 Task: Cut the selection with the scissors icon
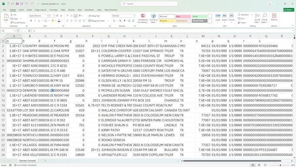click(x=11, y=14)
